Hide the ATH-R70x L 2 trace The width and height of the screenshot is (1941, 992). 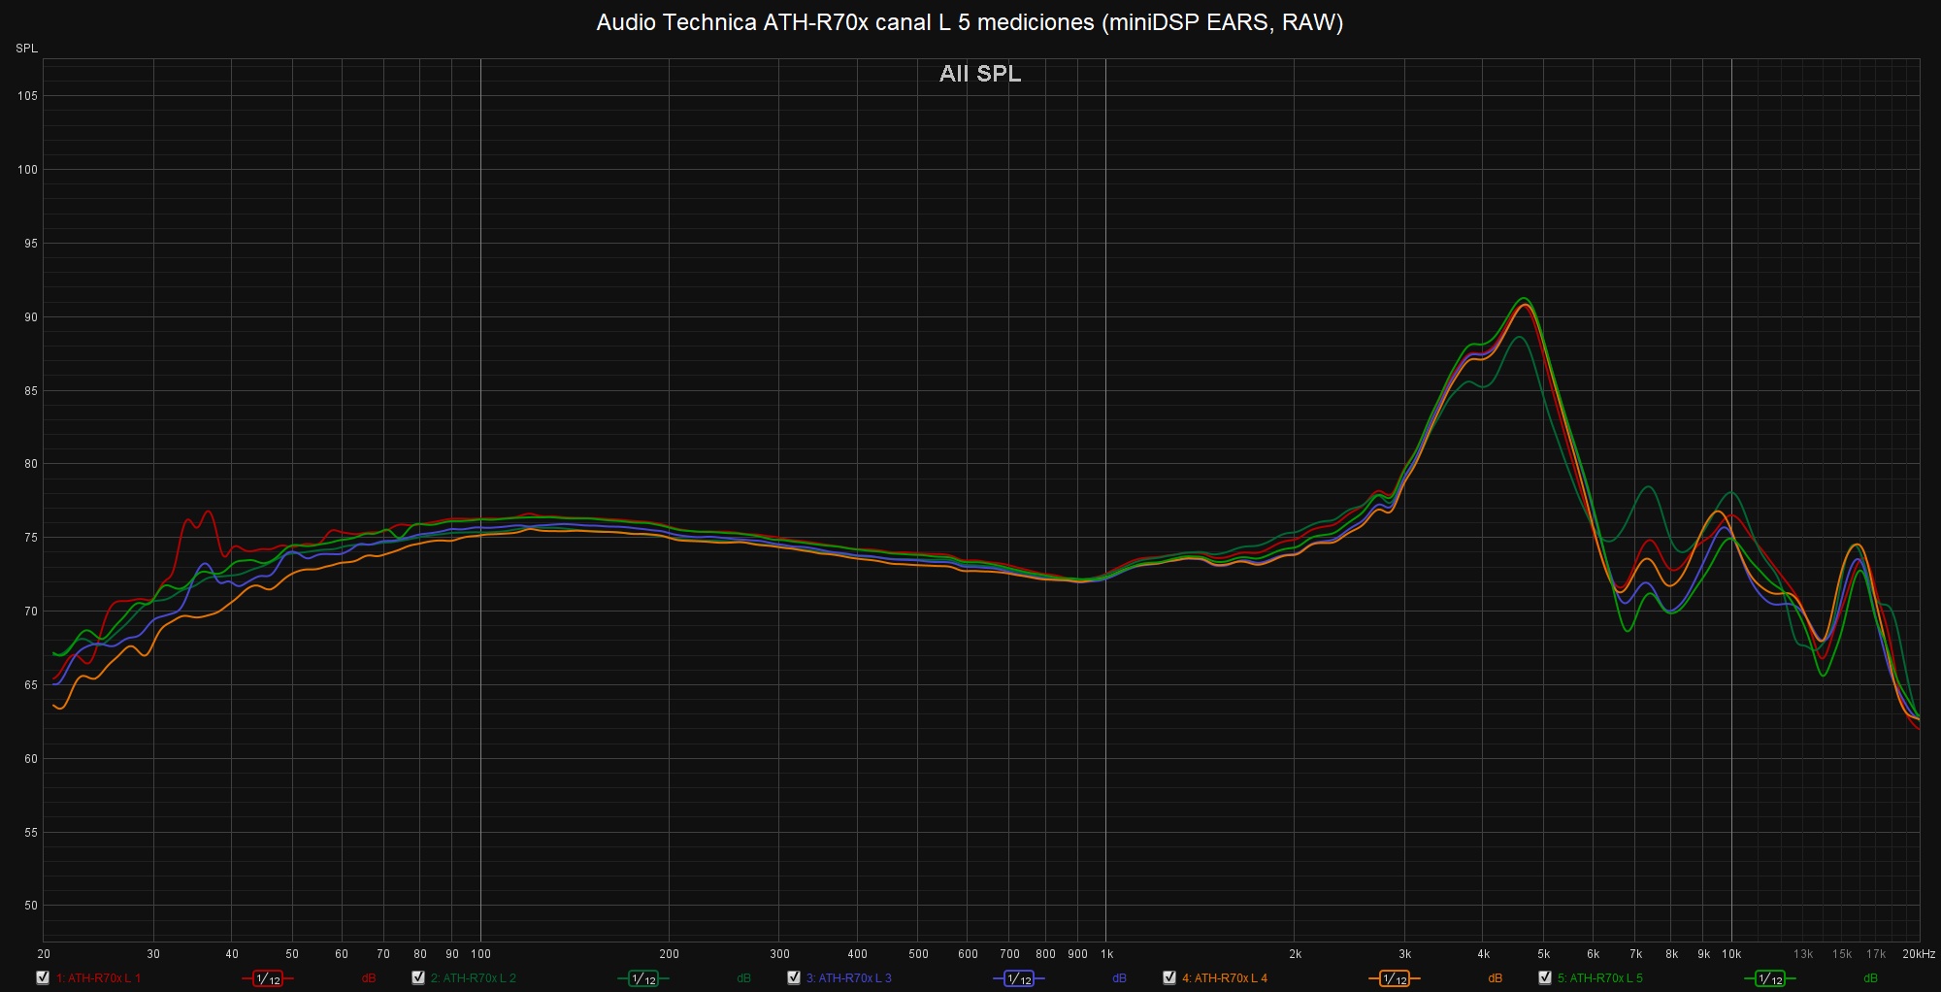(x=418, y=977)
